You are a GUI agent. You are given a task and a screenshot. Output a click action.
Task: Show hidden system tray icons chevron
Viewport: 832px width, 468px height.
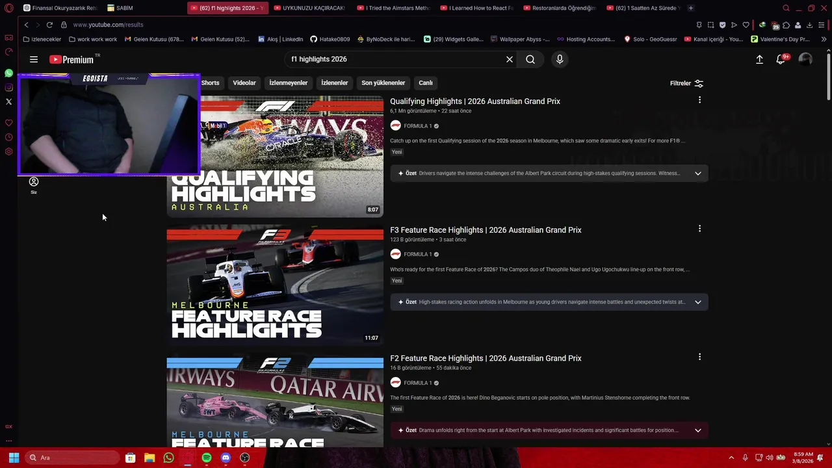click(x=731, y=458)
